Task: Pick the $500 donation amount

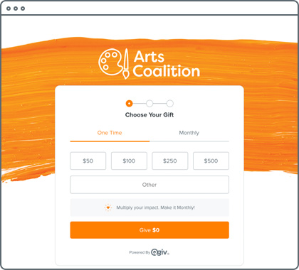Action: [211, 161]
